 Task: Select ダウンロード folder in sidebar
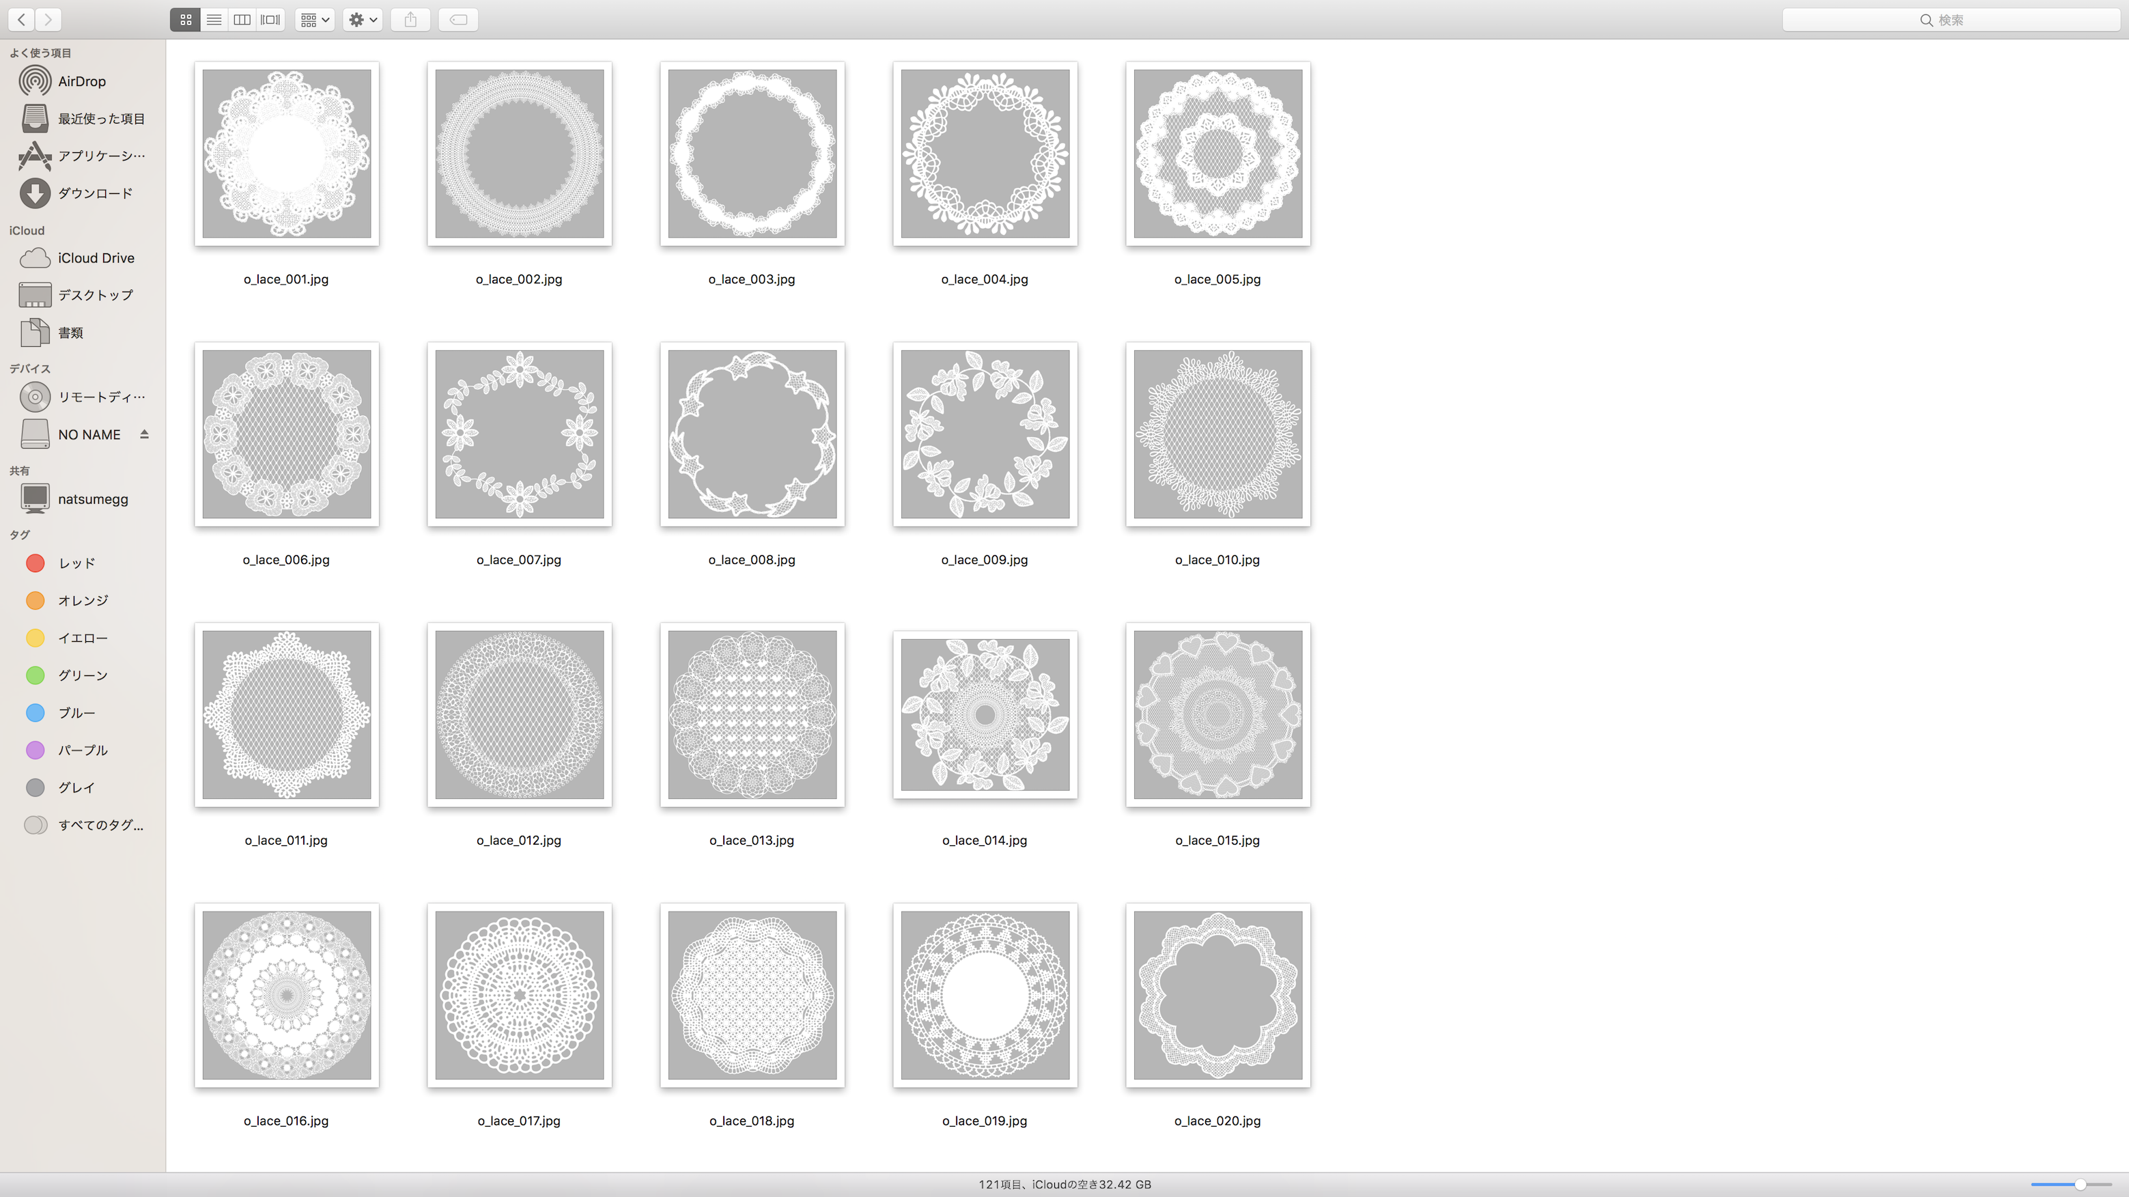pyautogui.click(x=94, y=193)
